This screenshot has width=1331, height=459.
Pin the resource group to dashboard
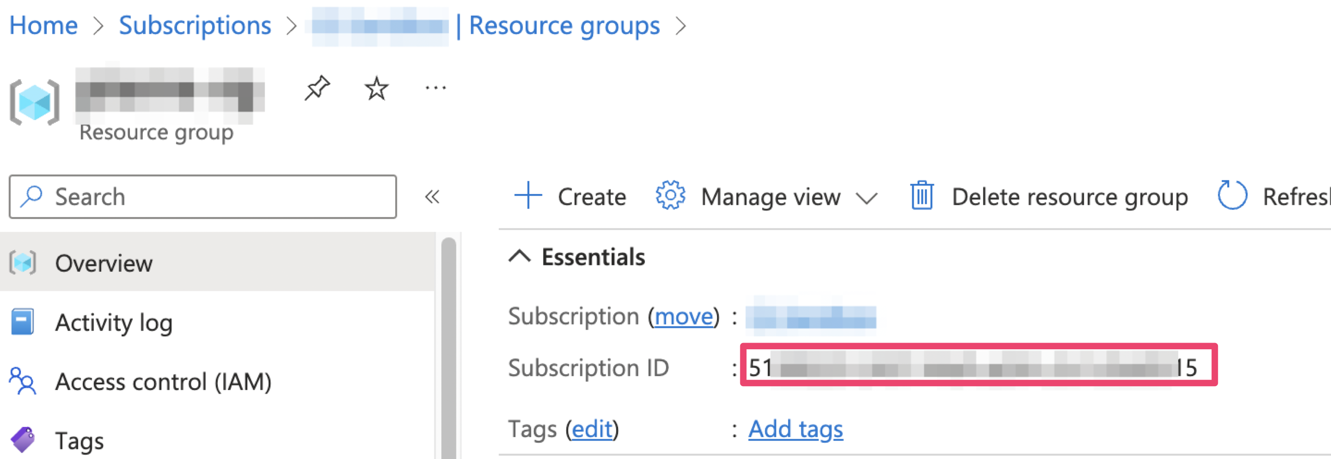tap(317, 88)
